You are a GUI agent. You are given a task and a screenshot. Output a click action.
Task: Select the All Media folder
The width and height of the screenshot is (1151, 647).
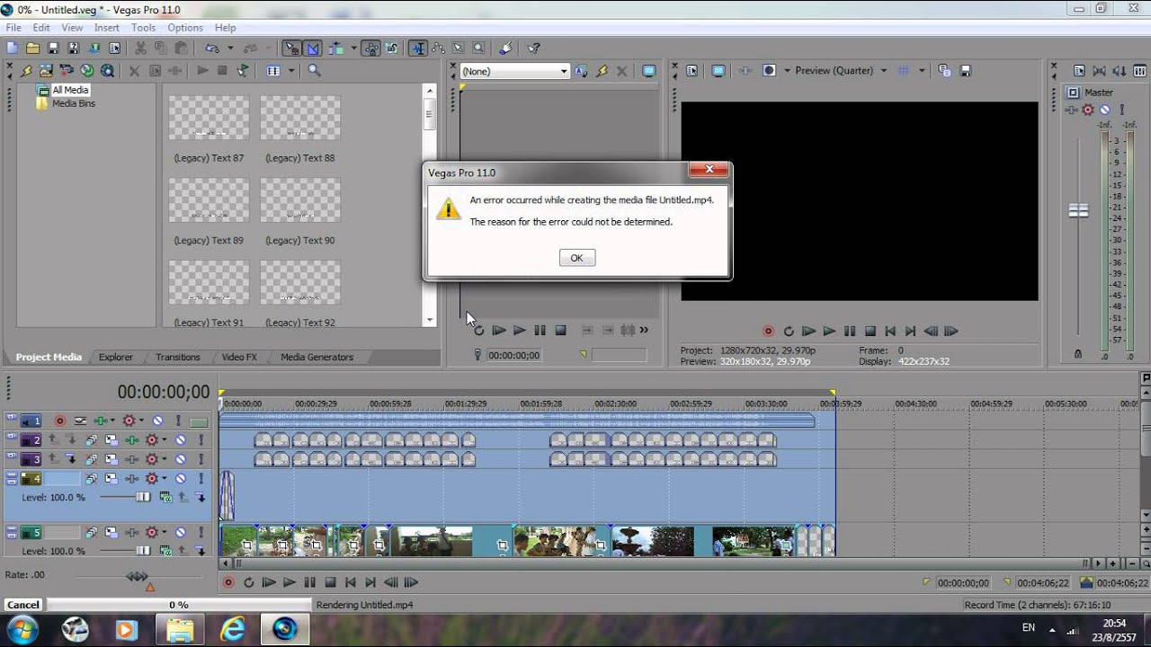(x=70, y=90)
